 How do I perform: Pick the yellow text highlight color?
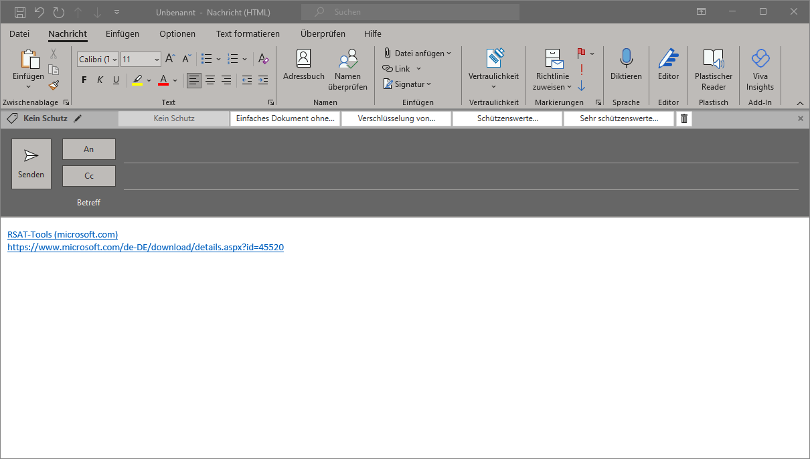click(137, 80)
